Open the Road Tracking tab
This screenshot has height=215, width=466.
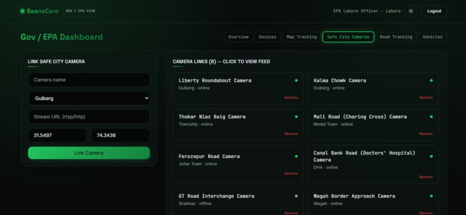pyautogui.click(x=396, y=37)
